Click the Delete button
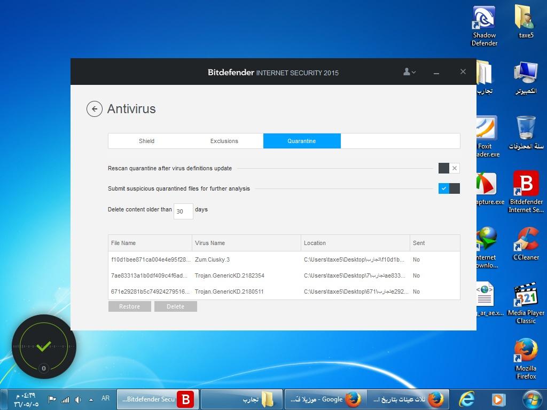Screen dimensions: 547x410 click(x=175, y=306)
